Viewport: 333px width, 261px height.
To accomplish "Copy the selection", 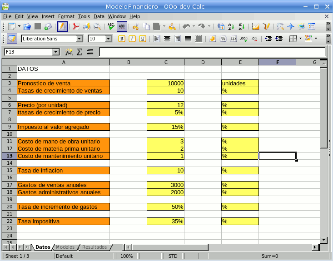I will tap(146, 26).
